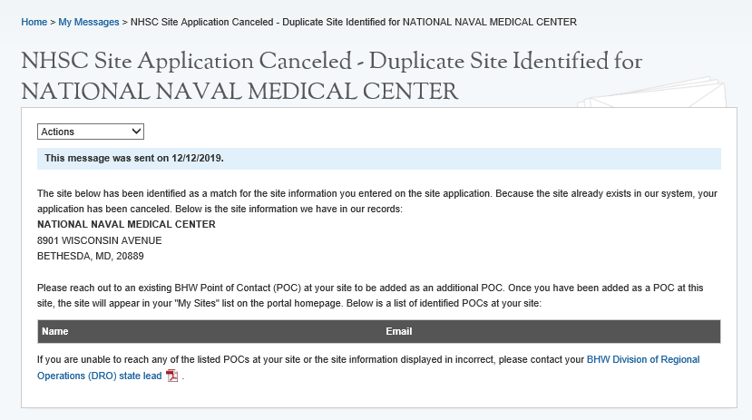Click the current page title in the breadcrumb
The height and width of the screenshot is (420, 752).
pyautogui.click(x=354, y=22)
